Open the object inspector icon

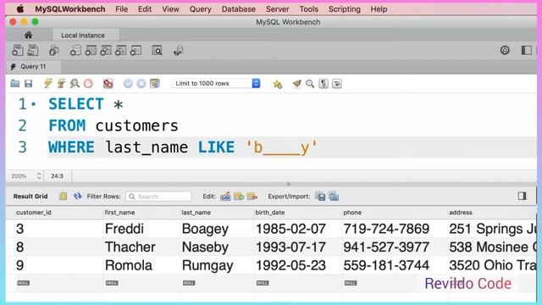pyautogui.click(x=53, y=51)
